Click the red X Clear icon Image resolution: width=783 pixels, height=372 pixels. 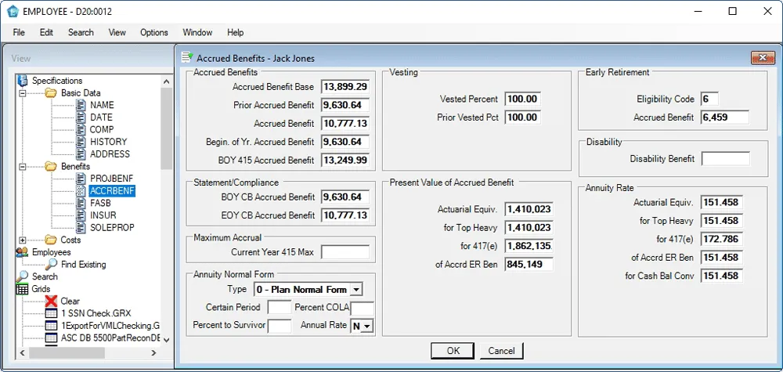click(51, 301)
